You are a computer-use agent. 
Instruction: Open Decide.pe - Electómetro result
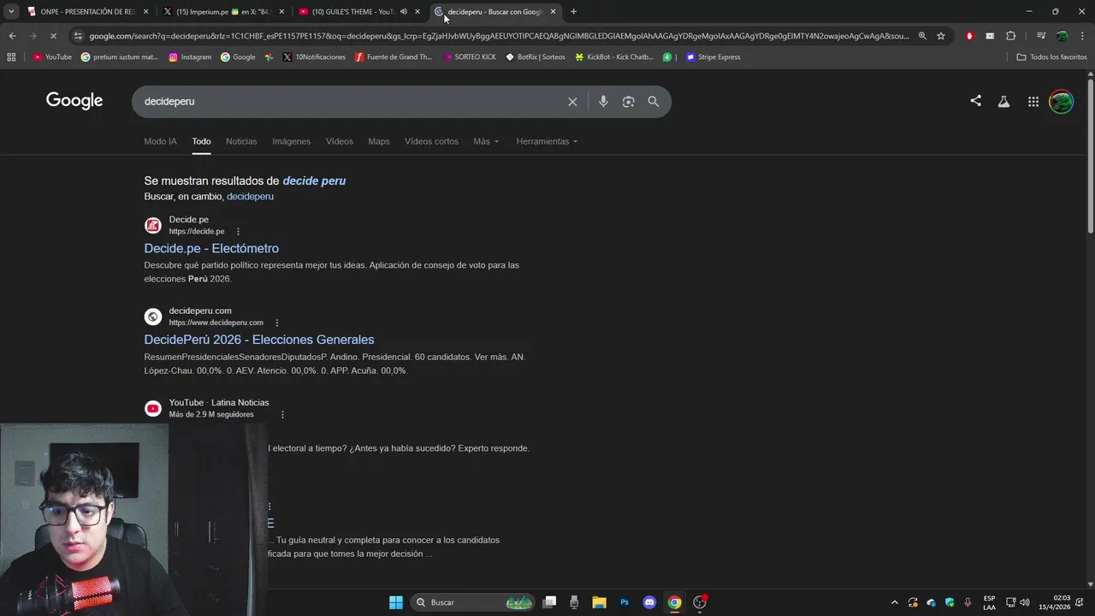coord(211,248)
